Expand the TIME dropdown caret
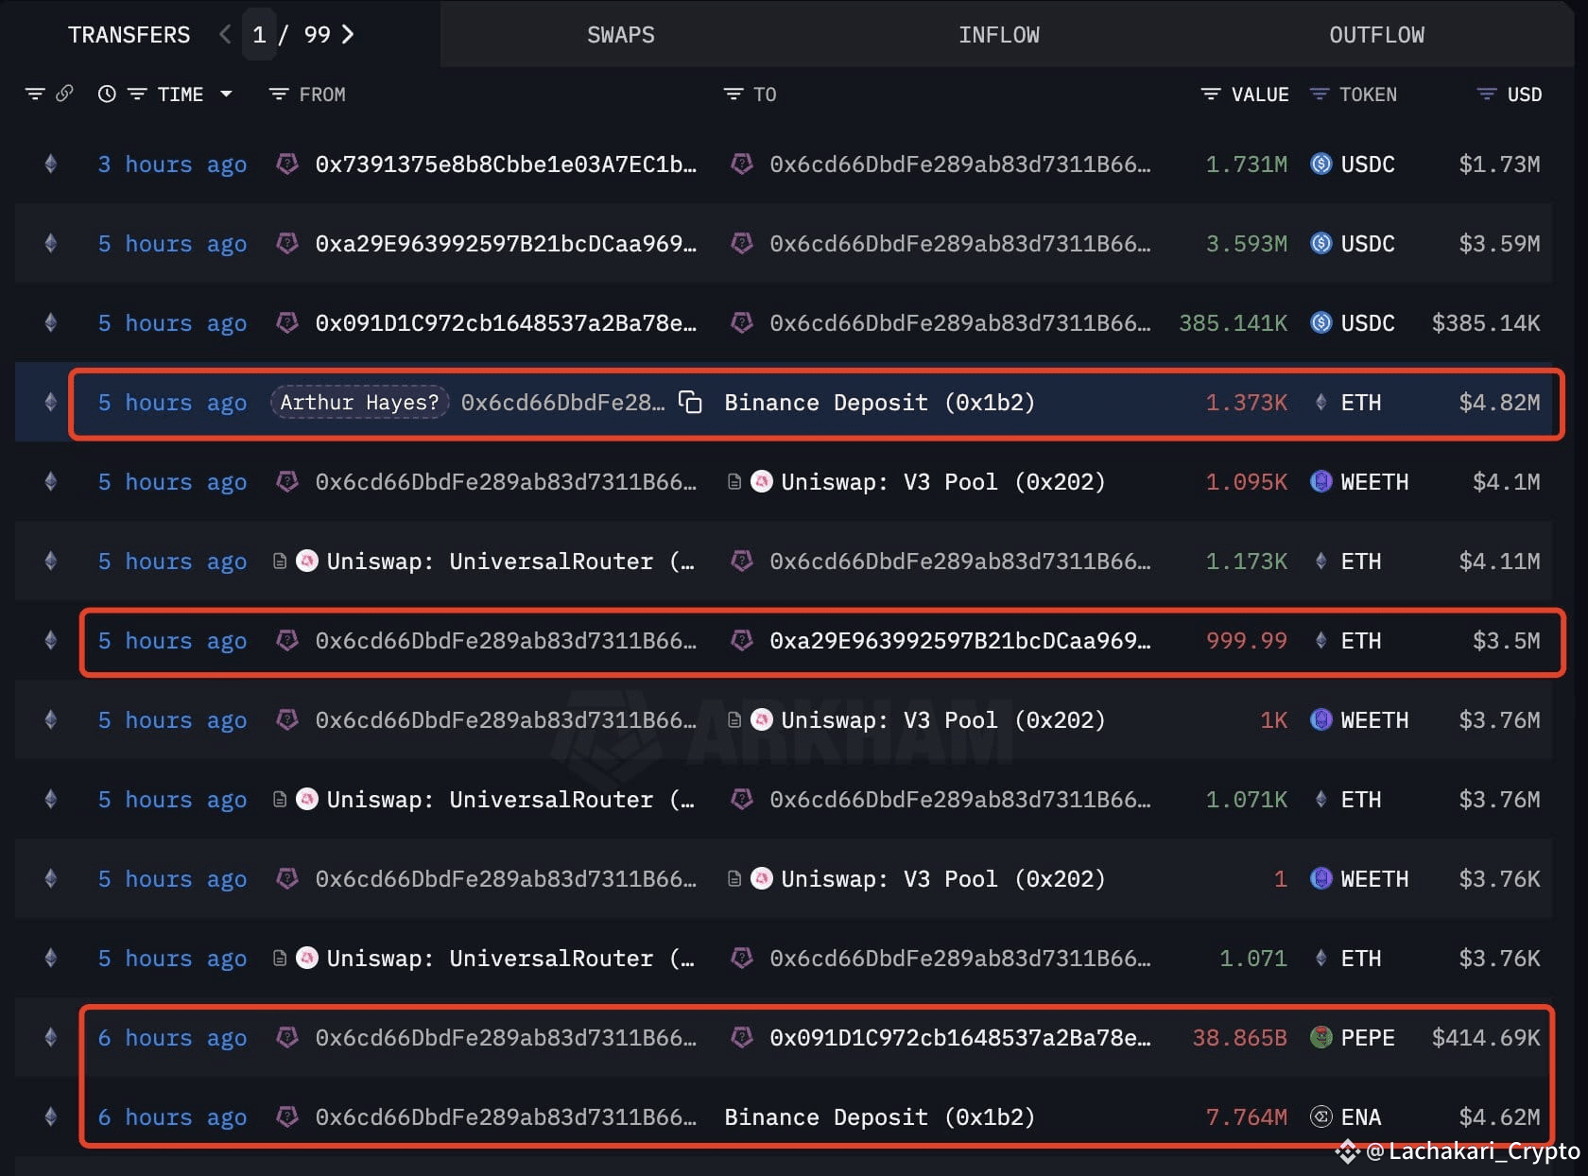Image resolution: width=1588 pixels, height=1176 pixels. (226, 95)
